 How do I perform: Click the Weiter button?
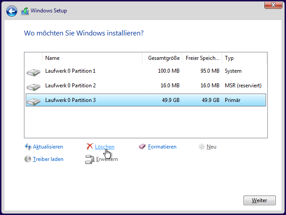[259, 200]
